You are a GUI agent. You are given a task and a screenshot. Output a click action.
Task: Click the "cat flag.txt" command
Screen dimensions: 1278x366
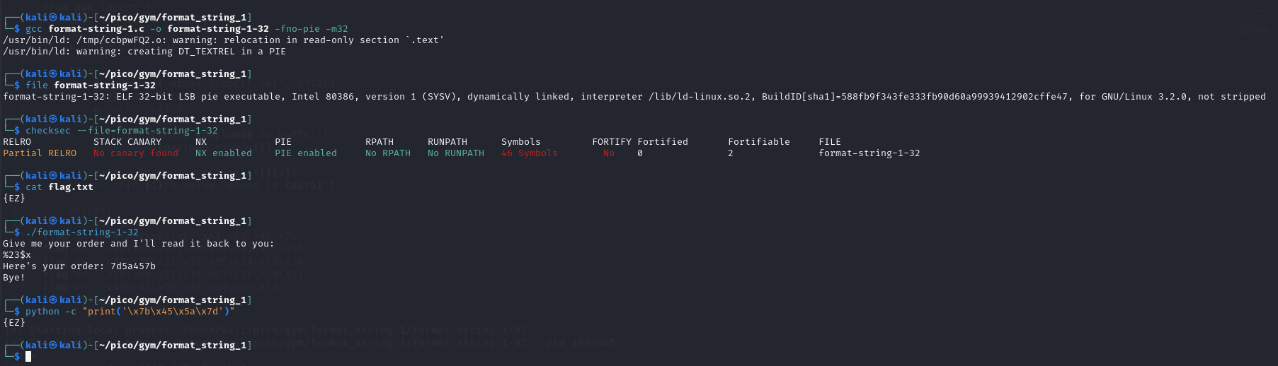[x=59, y=187]
